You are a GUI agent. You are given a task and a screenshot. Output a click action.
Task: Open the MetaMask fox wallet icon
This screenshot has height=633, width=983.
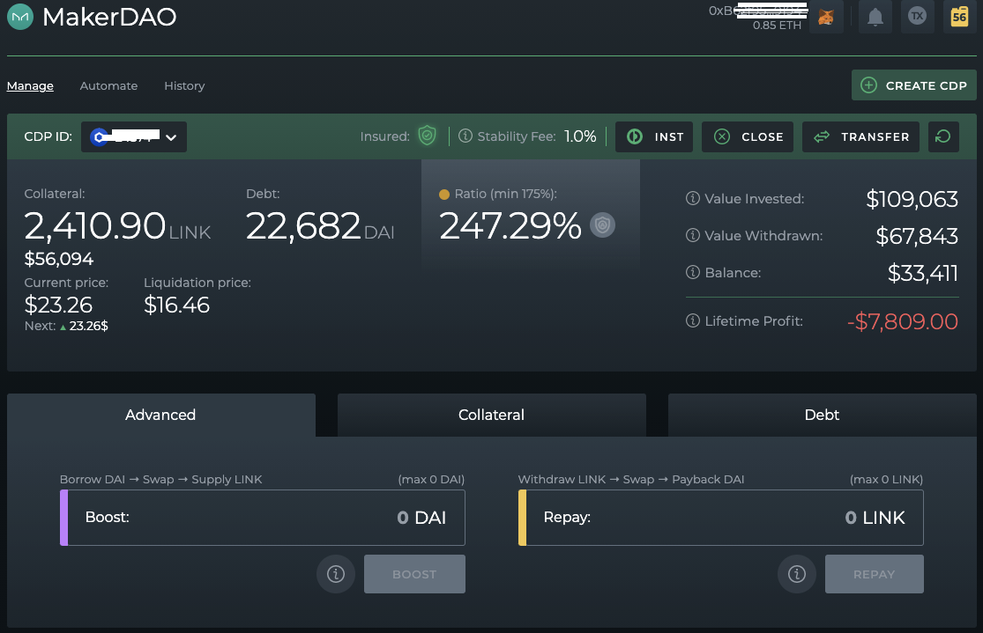826,16
